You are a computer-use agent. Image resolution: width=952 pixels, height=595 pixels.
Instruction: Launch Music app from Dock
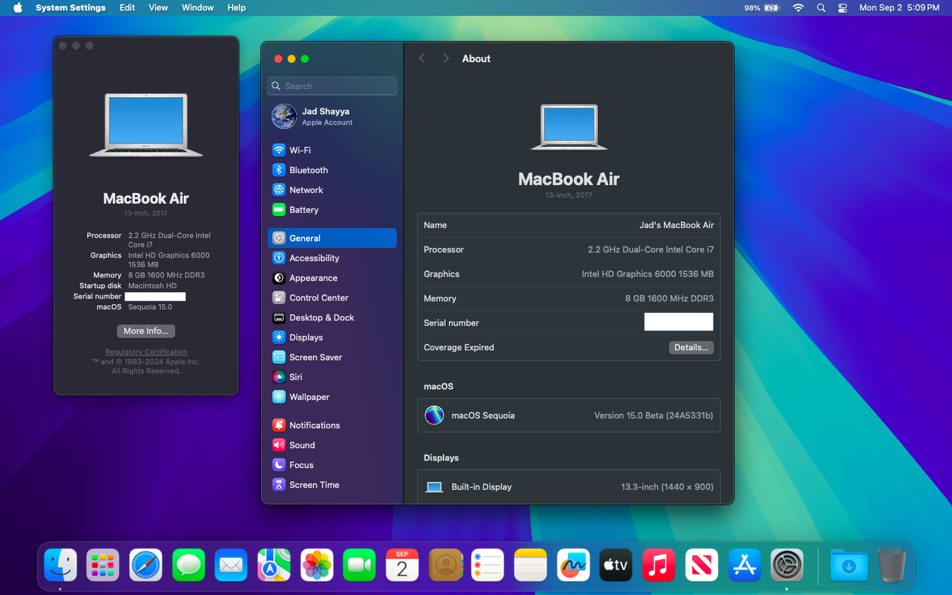[x=658, y=565]
